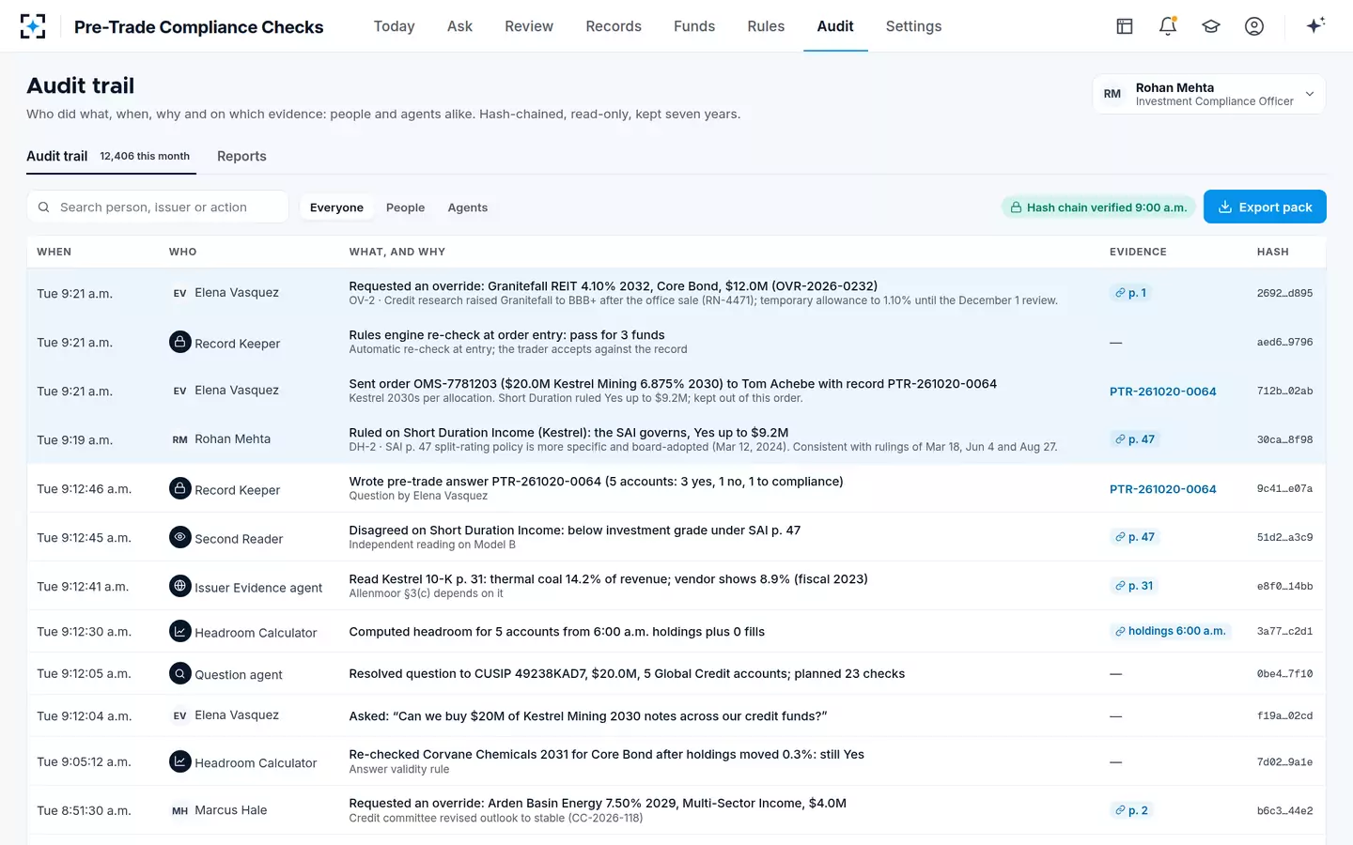1353x845 pixels.
Task: Click the sparkle assistant icon
Action: [1315, 25]
